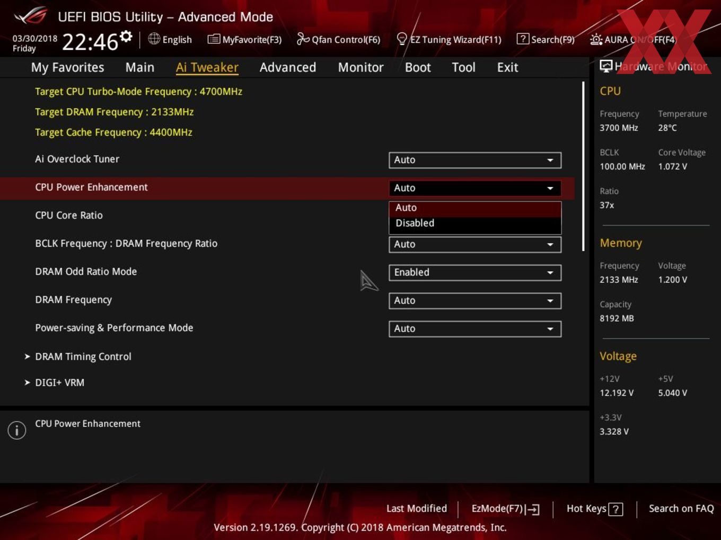
Task: Click the 3.328 V reading
Action: tap(614, 431)
